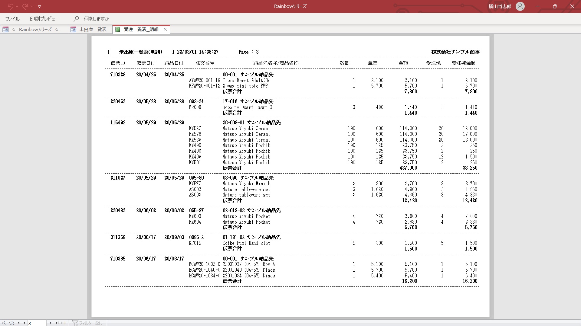This screenshot has width=581, height=326.
Task: Open the ファイル menu
Action: point(12,19)
